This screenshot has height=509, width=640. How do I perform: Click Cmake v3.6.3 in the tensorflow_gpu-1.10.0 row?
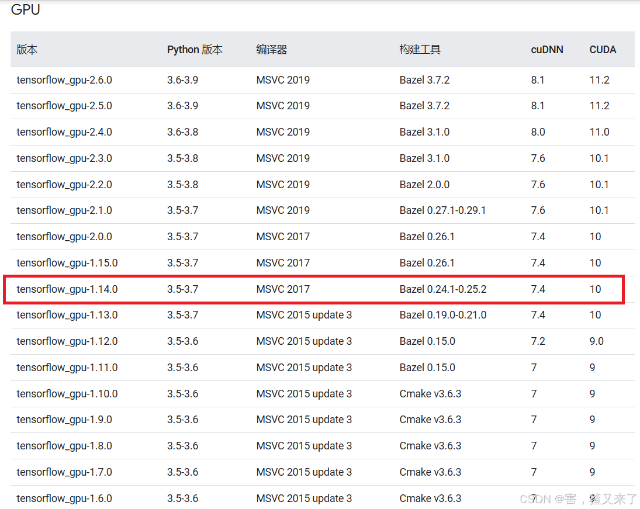430,394
